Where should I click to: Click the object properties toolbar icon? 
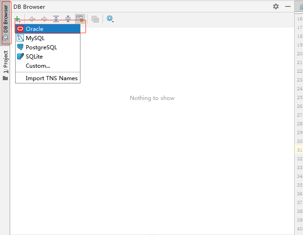(80, 19)
